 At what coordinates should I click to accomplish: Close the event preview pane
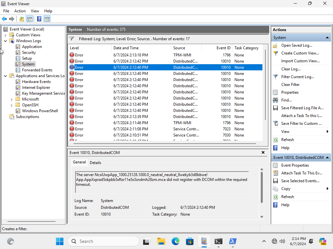click(x=263, y=152)
